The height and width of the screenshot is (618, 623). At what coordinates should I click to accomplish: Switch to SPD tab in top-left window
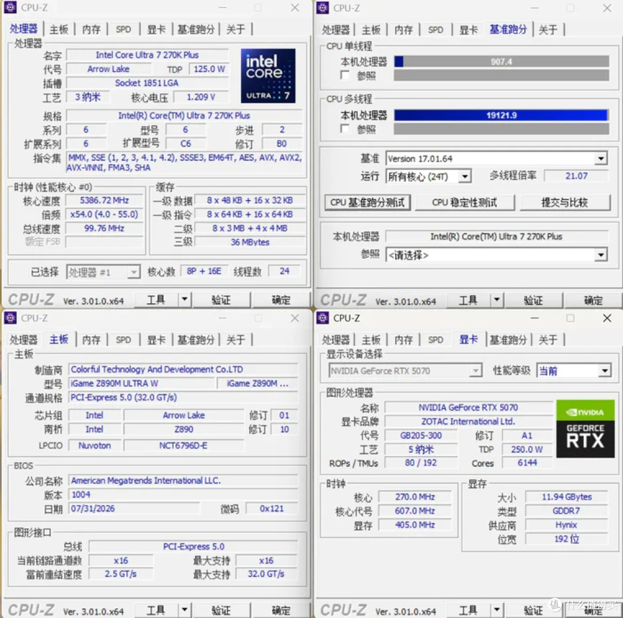click(x=123, y=29)
